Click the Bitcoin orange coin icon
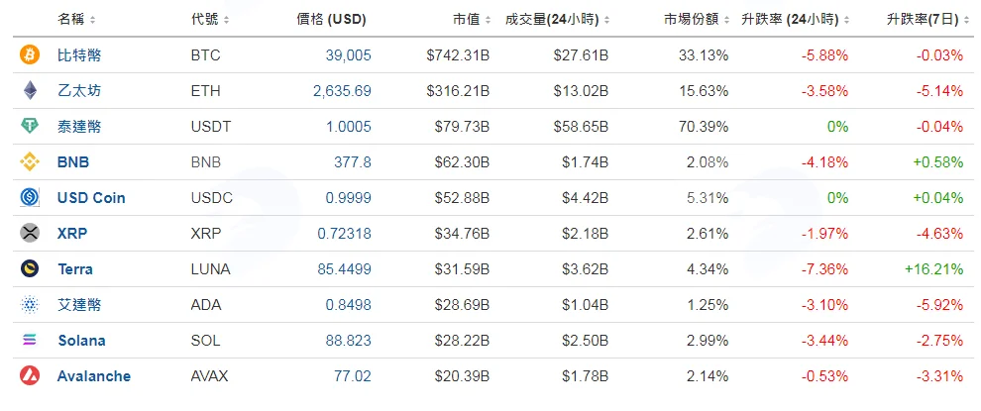Image resolution: width=981 pixels, height=411 pixels. tap(30, 55)
